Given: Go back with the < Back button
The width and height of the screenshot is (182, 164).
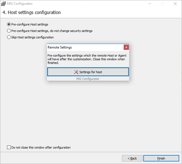Looking at the screenshot, I should [x=132, y=158].
